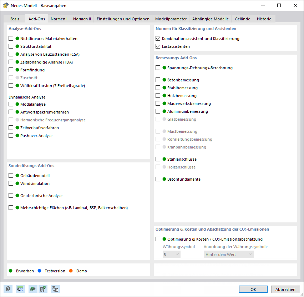Open help via the question mark icon
This screenshot has width=304, height=297.
(x=7, y=289)
